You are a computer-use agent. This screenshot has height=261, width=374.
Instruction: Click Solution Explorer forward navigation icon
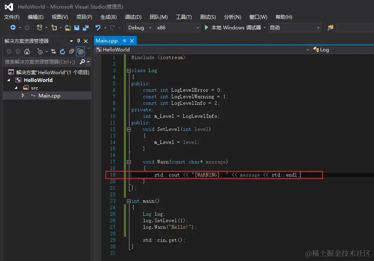tap(18, 51)
